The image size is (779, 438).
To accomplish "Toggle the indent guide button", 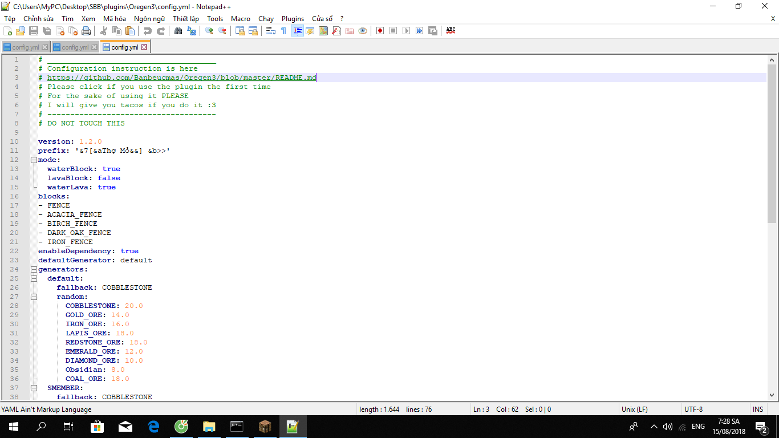I will (x=297, y=31).
